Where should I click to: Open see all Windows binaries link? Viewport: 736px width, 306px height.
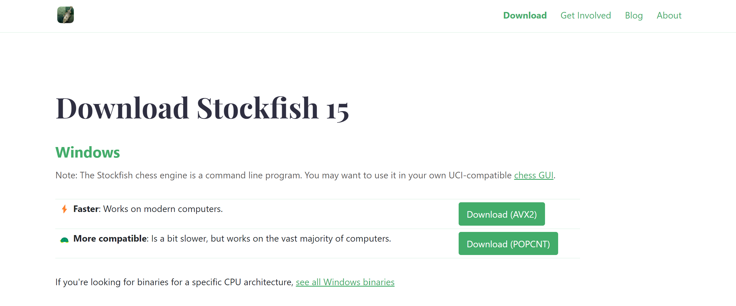[345, 282]
